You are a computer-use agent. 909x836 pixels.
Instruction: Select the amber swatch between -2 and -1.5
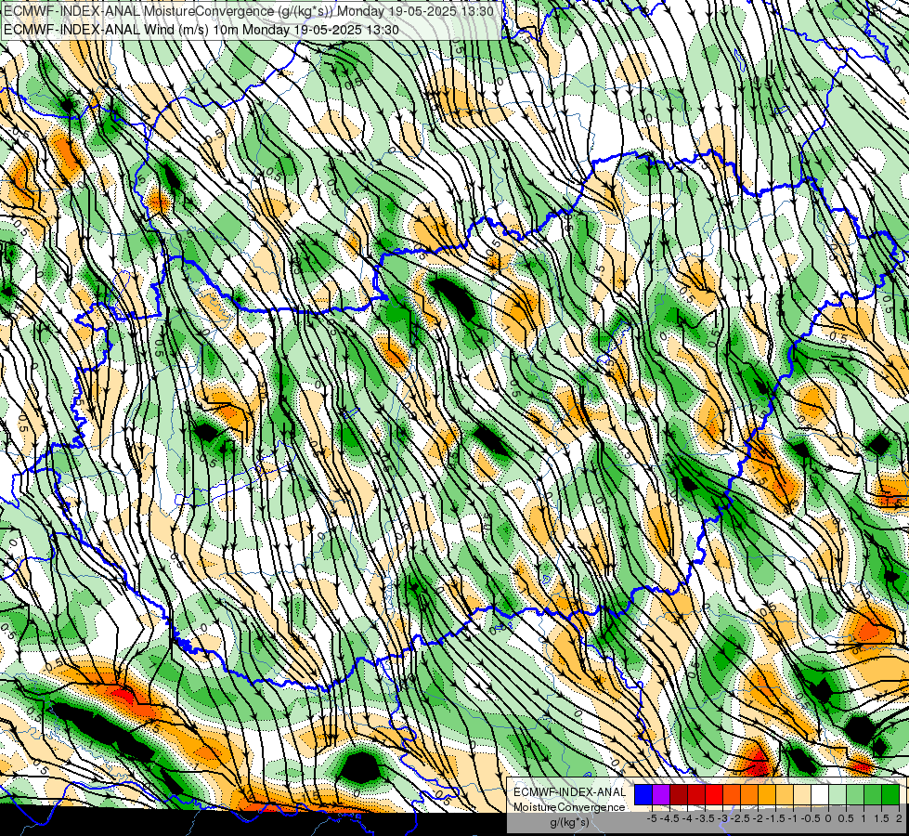767,795
